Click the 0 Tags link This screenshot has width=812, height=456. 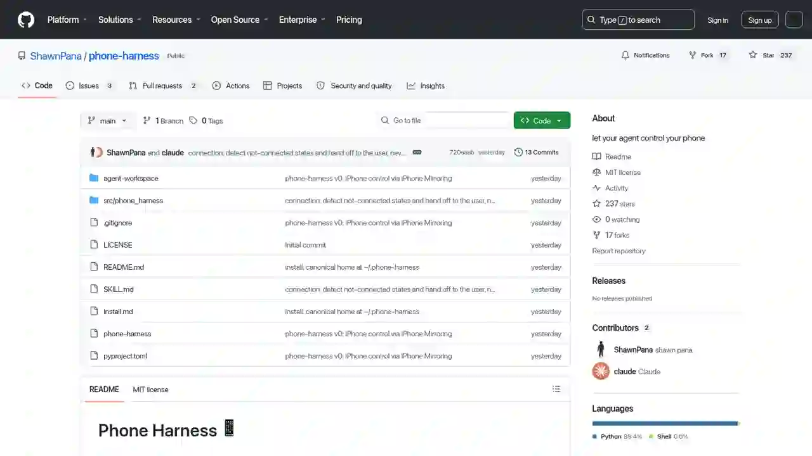click(x=207, y=120)
